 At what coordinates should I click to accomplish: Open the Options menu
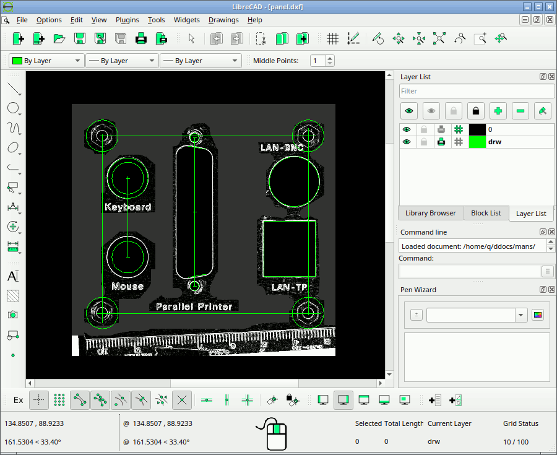point(49,20)
